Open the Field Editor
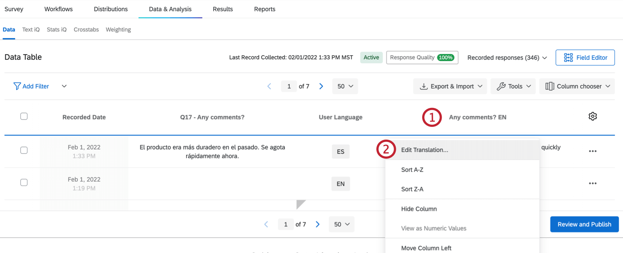Screen dimensions: 623x253 [x=585, y=57]
